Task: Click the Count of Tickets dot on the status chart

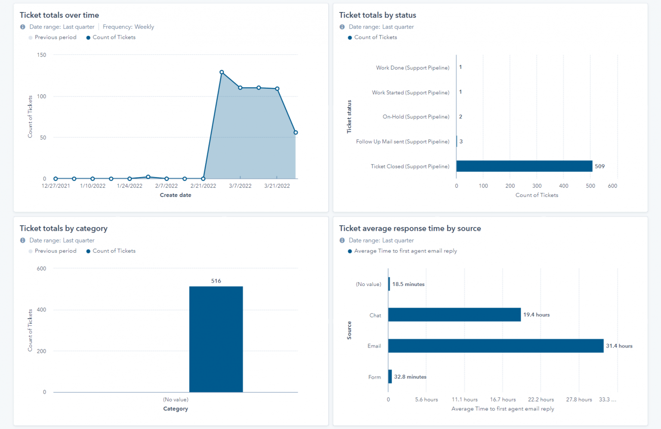Action: 349,37
